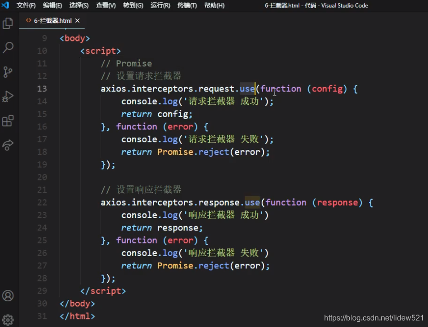Click 'return response;' statement
Image resolution: width=428 pixels, height=327 pixels.
tap(162, 228)
